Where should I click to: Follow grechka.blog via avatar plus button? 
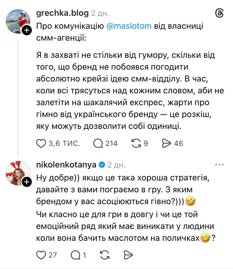[x=26, y=30]
